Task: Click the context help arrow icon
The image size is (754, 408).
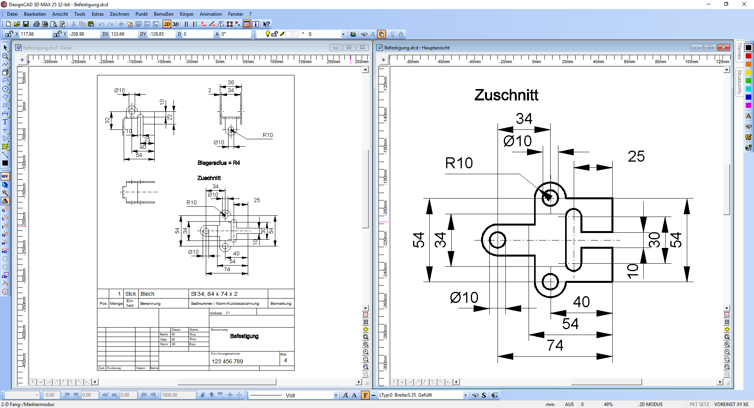Action: coord(266,24)
